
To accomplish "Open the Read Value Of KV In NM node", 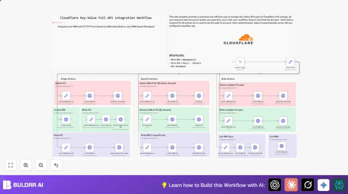I will click(x=119, y=147).
